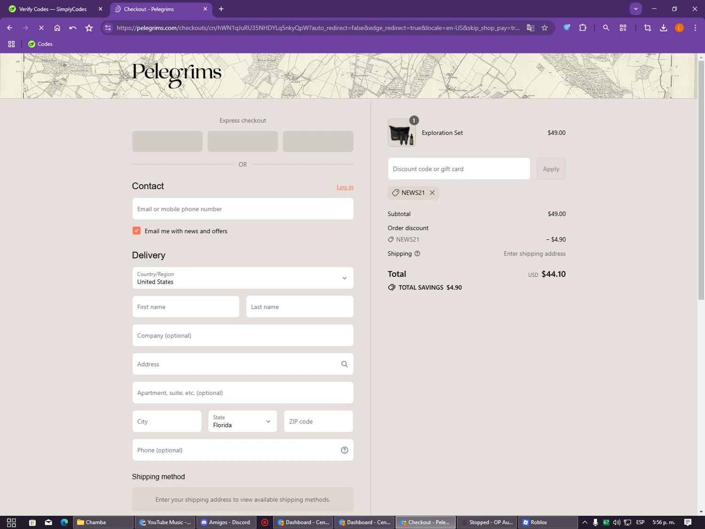This screenshot has height=529, width=705.
Task: Close the Checkout - Pelegrims tab
Action: point(205,9)
